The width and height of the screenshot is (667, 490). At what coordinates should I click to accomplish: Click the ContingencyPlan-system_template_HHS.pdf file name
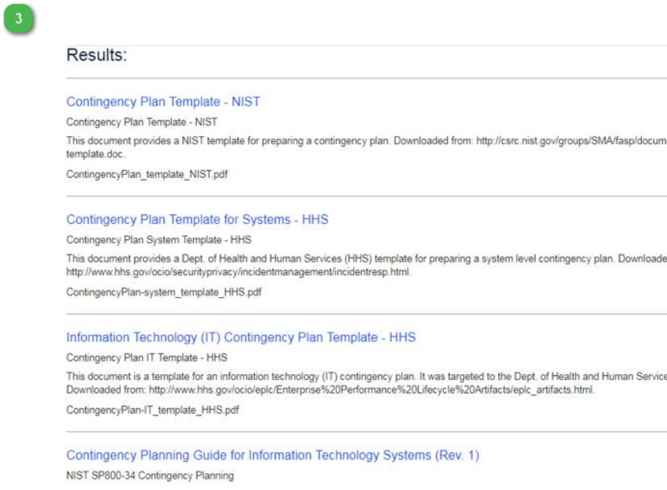point(164,291)
